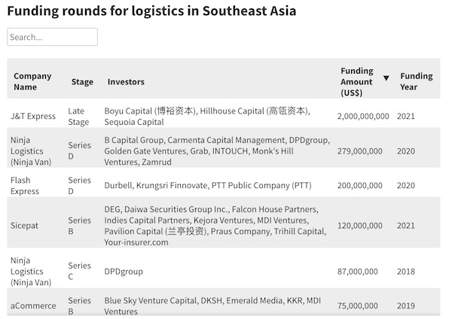
Task: Click the 2018 funding year cell
Action: (x=406, y=272)
